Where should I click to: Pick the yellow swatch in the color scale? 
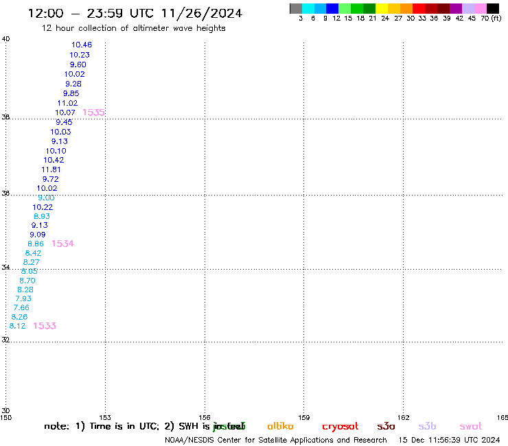click(382, 8)
